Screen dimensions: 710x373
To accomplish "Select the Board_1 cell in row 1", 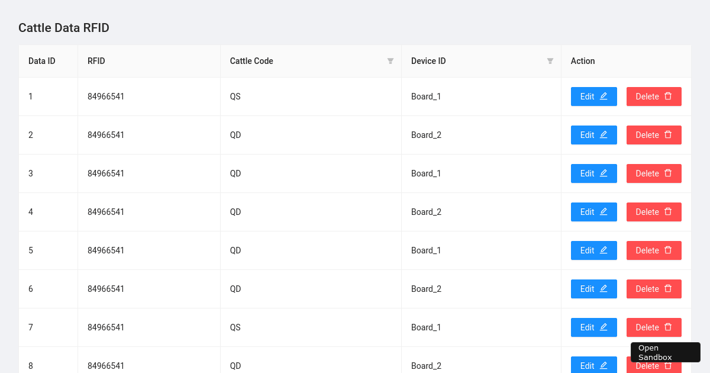I will point(426,97).
